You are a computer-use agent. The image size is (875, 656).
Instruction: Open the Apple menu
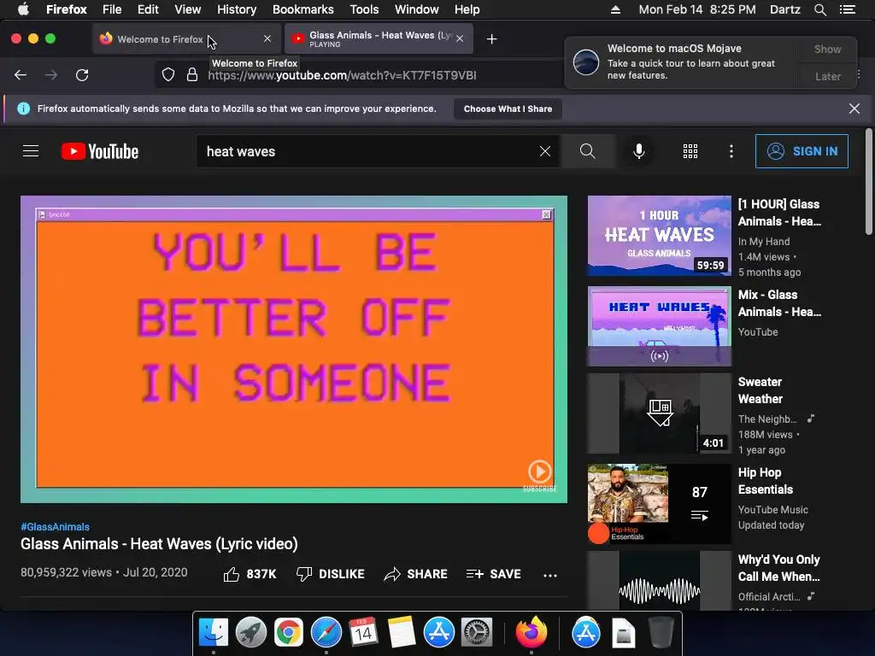(23, 9)
